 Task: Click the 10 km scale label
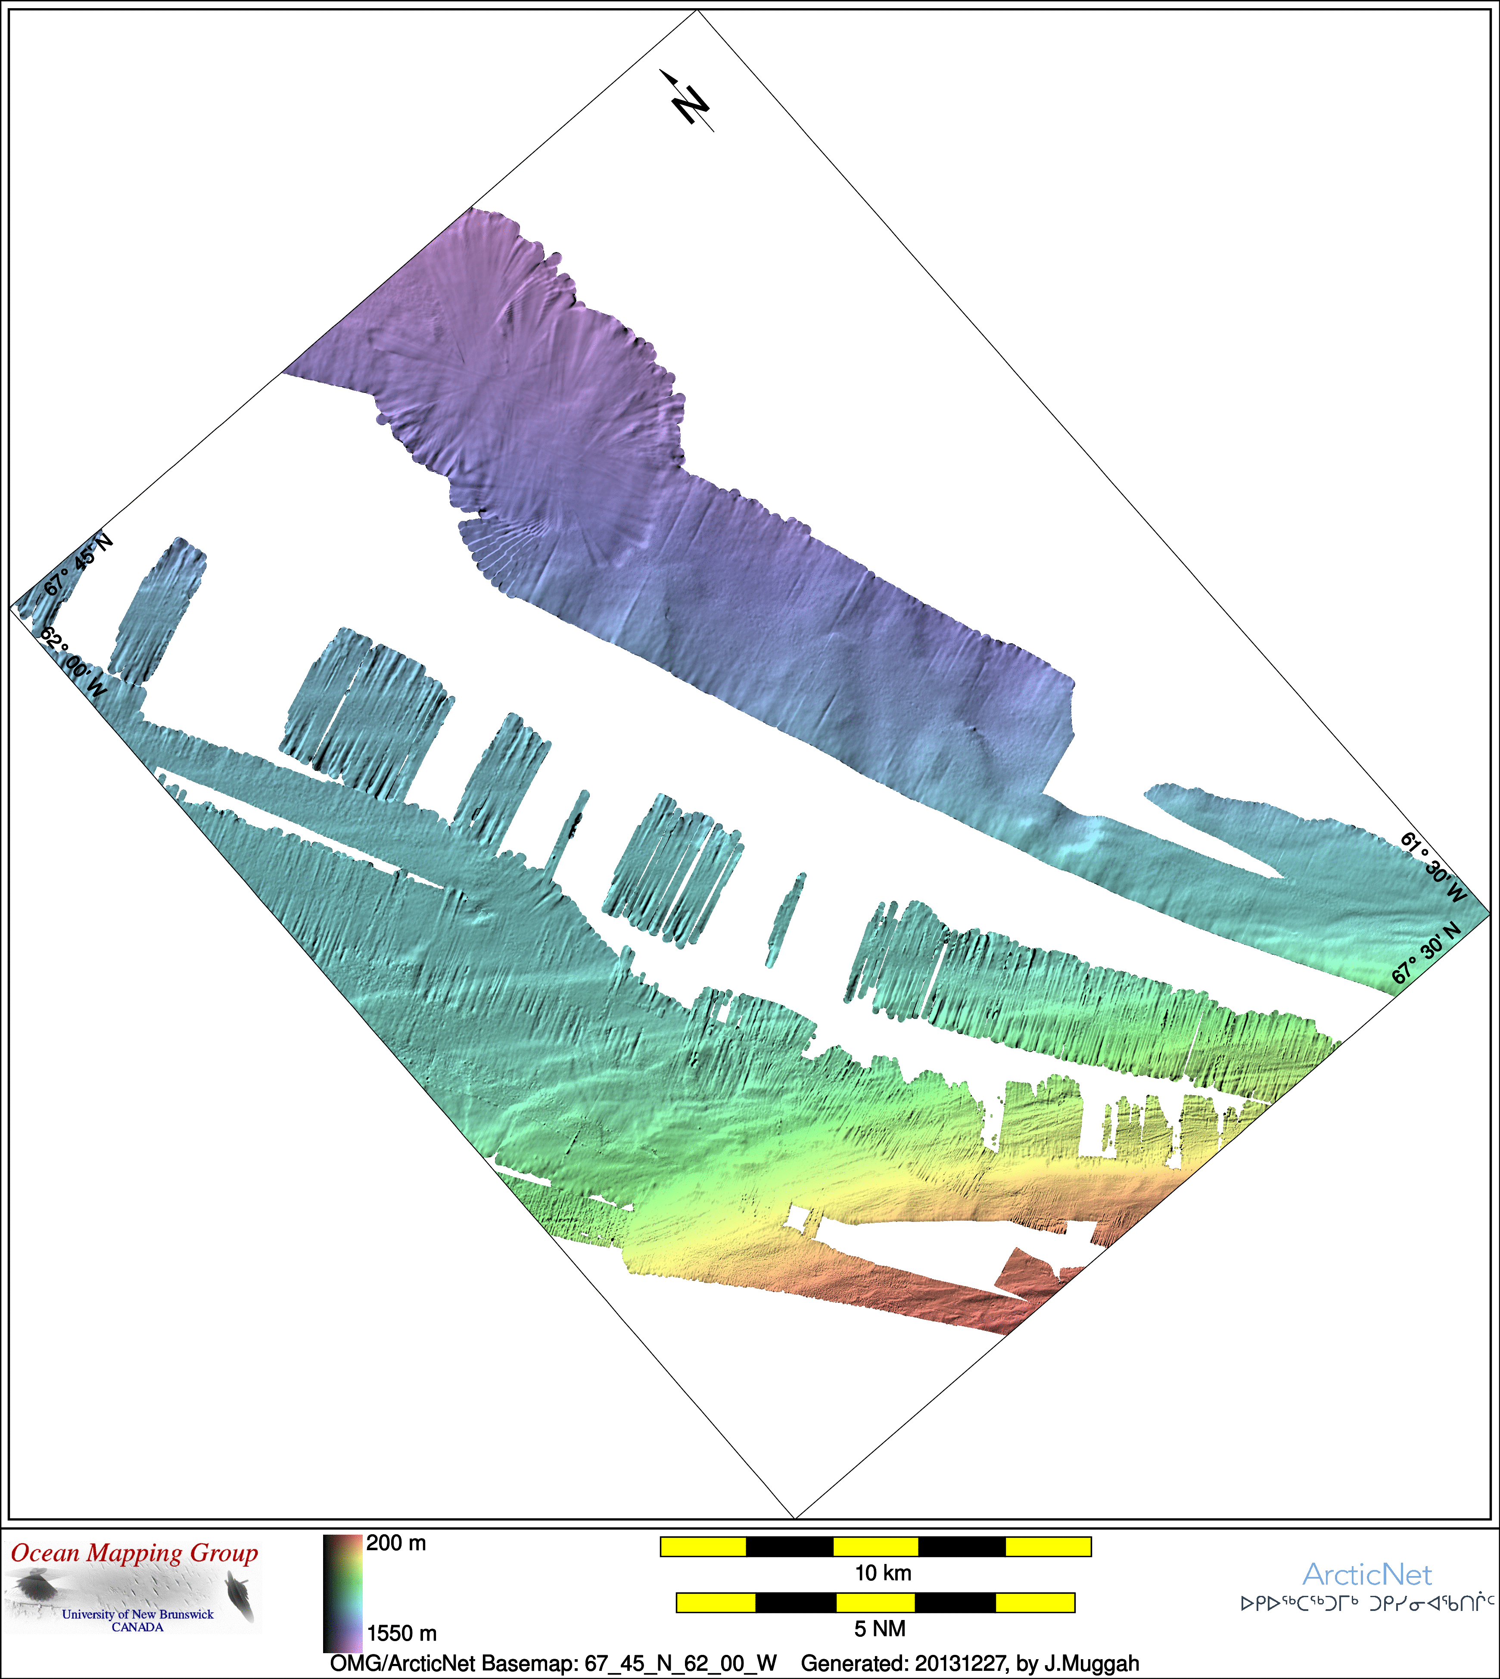[883, 1573]
